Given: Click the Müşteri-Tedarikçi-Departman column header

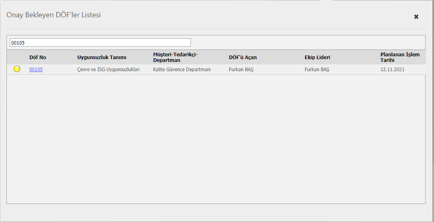Looking at the screenshot, I should (176, 57).
